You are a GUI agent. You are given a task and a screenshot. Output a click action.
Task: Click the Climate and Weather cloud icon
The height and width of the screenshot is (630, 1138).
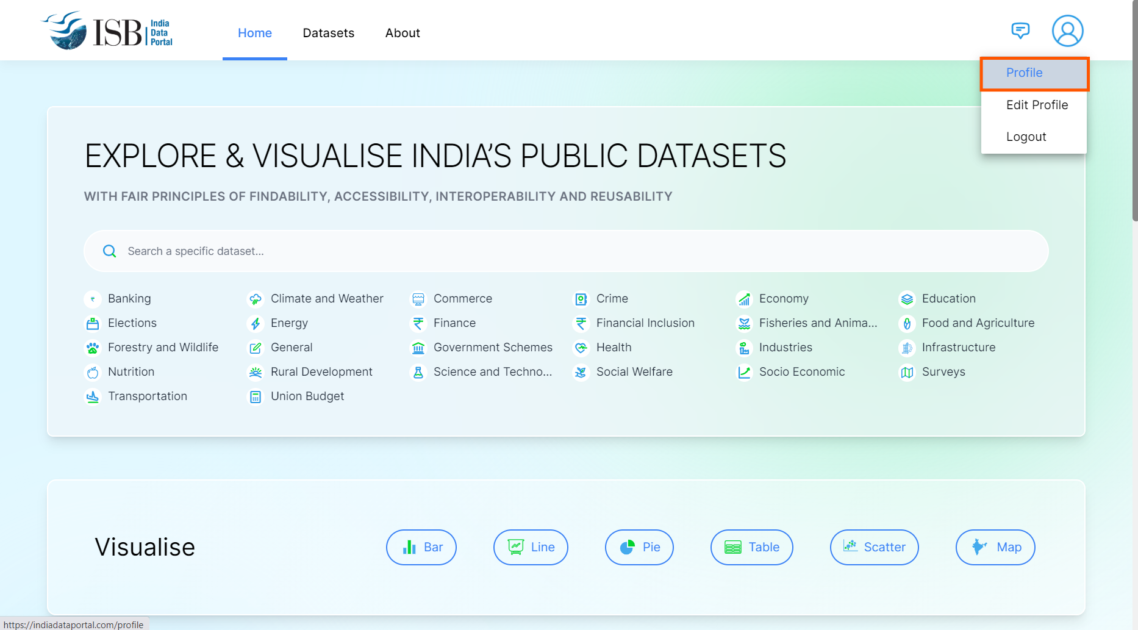pyautogui.click(x=256, y=299)
